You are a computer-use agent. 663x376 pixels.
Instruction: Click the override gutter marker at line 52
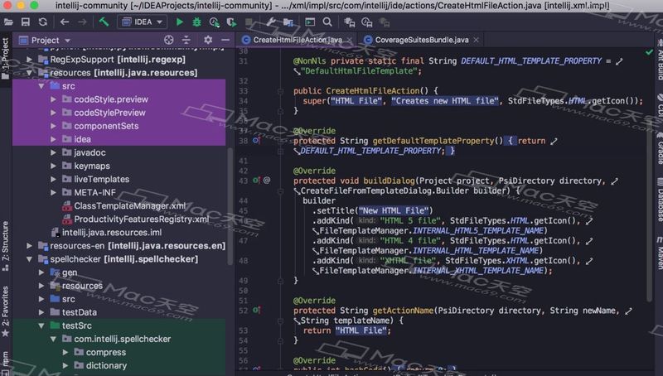(x=256, y=310)
